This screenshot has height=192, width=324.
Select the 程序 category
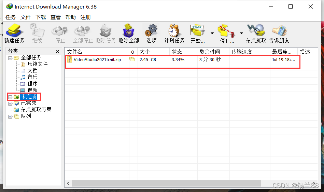[32, 84]
